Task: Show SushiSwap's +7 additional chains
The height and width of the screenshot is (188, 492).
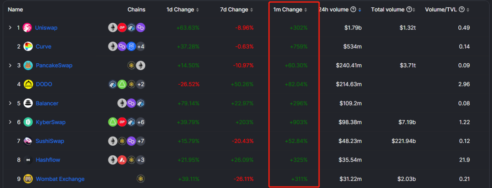Action: pyautogui.click(x=141, y=141)
